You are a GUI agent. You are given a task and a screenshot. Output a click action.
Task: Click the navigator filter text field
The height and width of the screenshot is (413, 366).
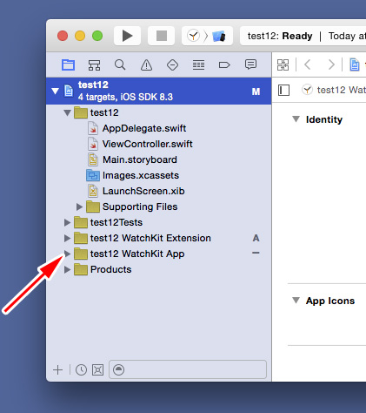[188, 369]
